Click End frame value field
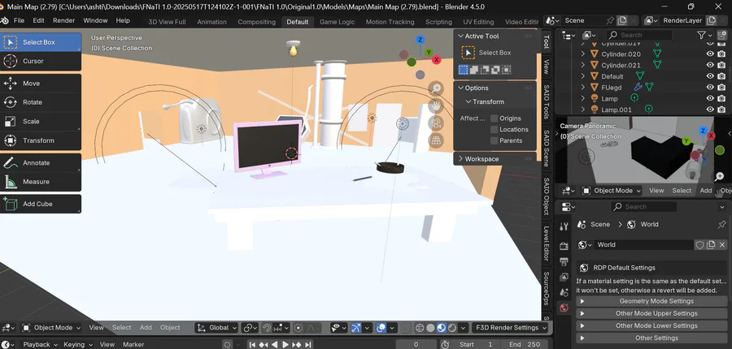Viewport: 732px width, 349px height. [x=525, y=345]
